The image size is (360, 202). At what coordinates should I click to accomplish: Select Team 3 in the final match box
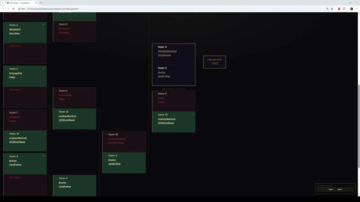[174, 75]
